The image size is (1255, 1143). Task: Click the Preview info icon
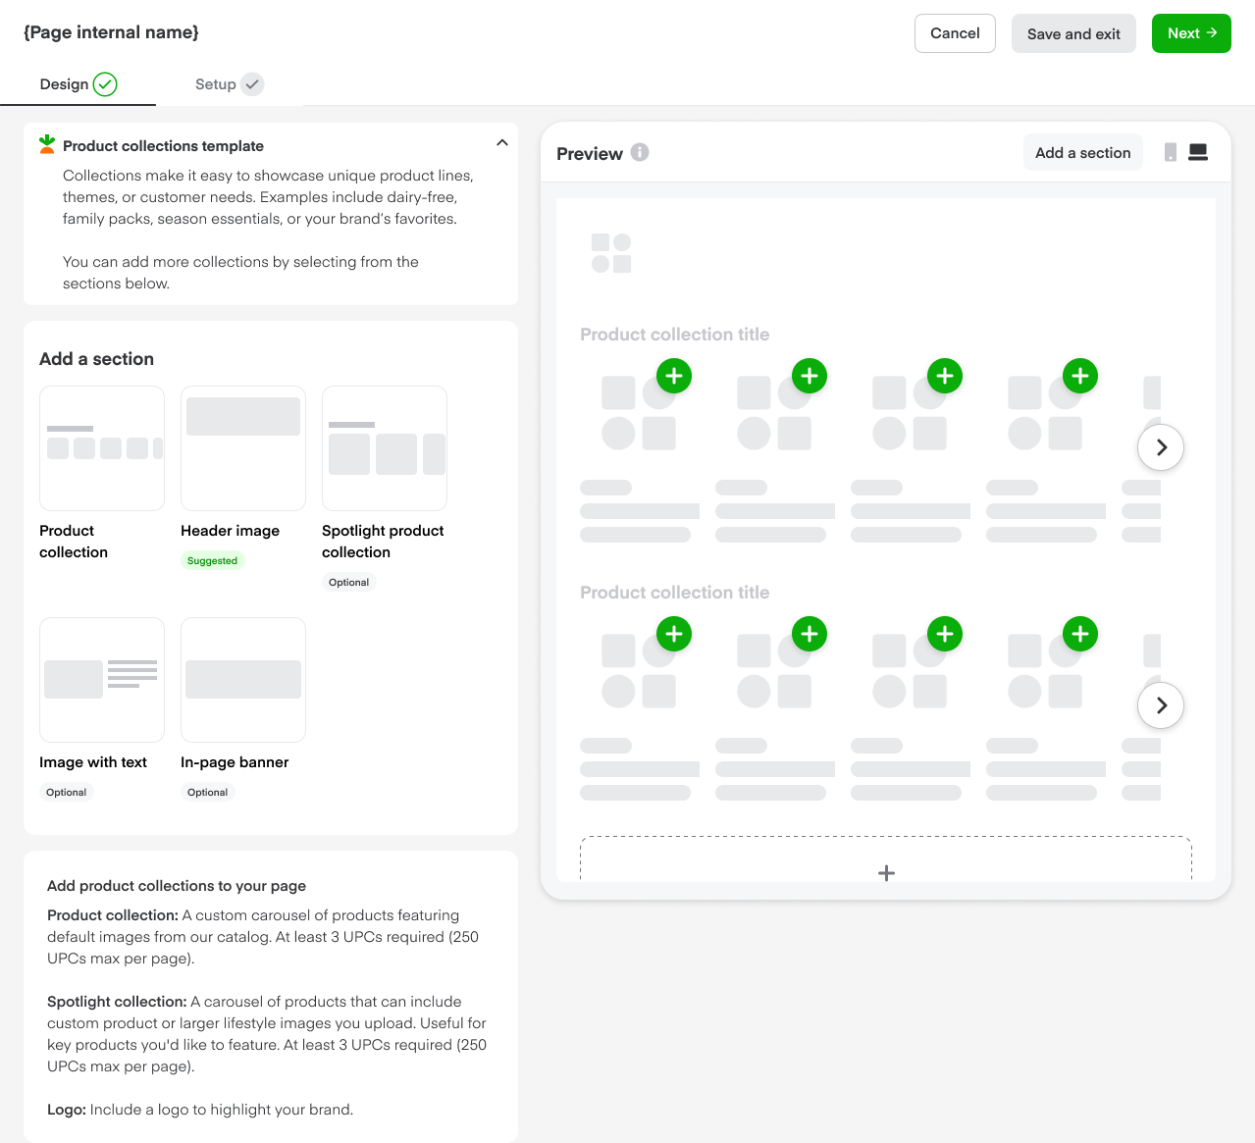click(640, 152)
